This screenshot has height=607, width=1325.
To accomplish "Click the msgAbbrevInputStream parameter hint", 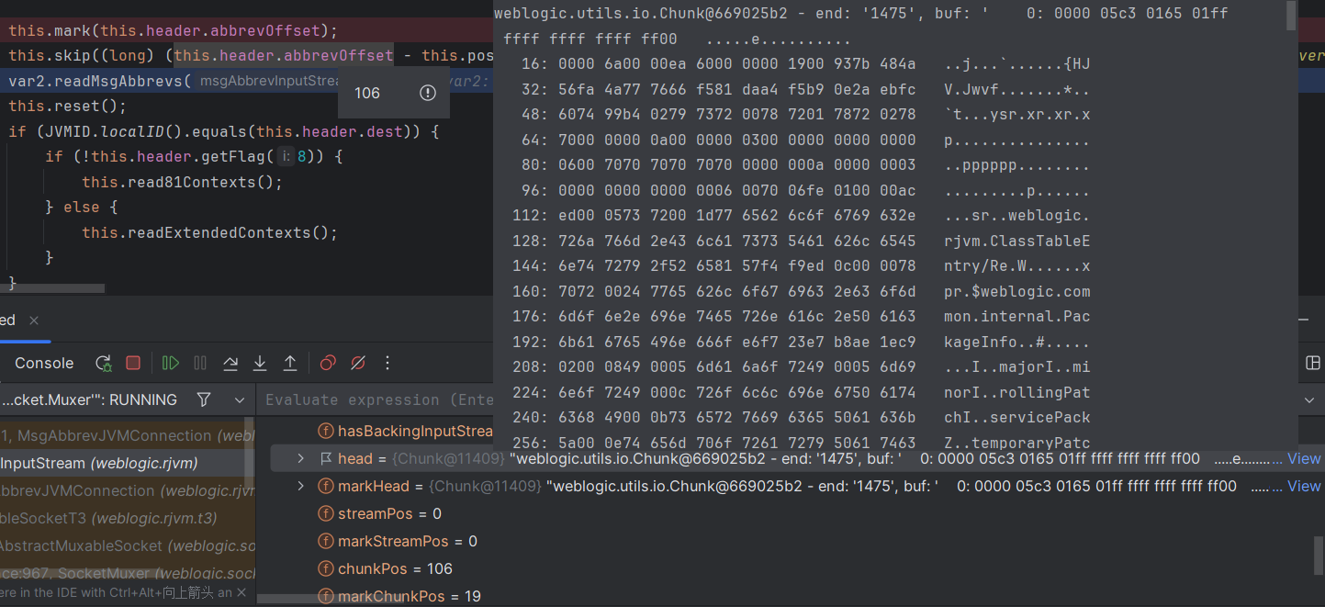I will pos(270,81).
